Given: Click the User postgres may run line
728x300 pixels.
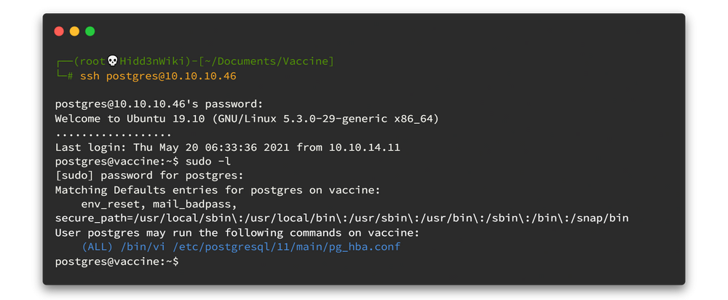Looking at the screenshot, I should (x=237, y=232).
